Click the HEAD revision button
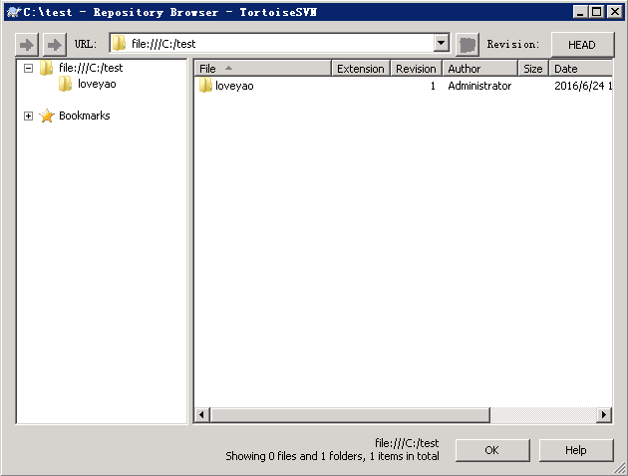628x476 pixels. [582, 45]
